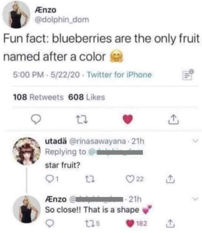
Task: Share utadä's star fruit reply
Action: (x=170, y=179)
